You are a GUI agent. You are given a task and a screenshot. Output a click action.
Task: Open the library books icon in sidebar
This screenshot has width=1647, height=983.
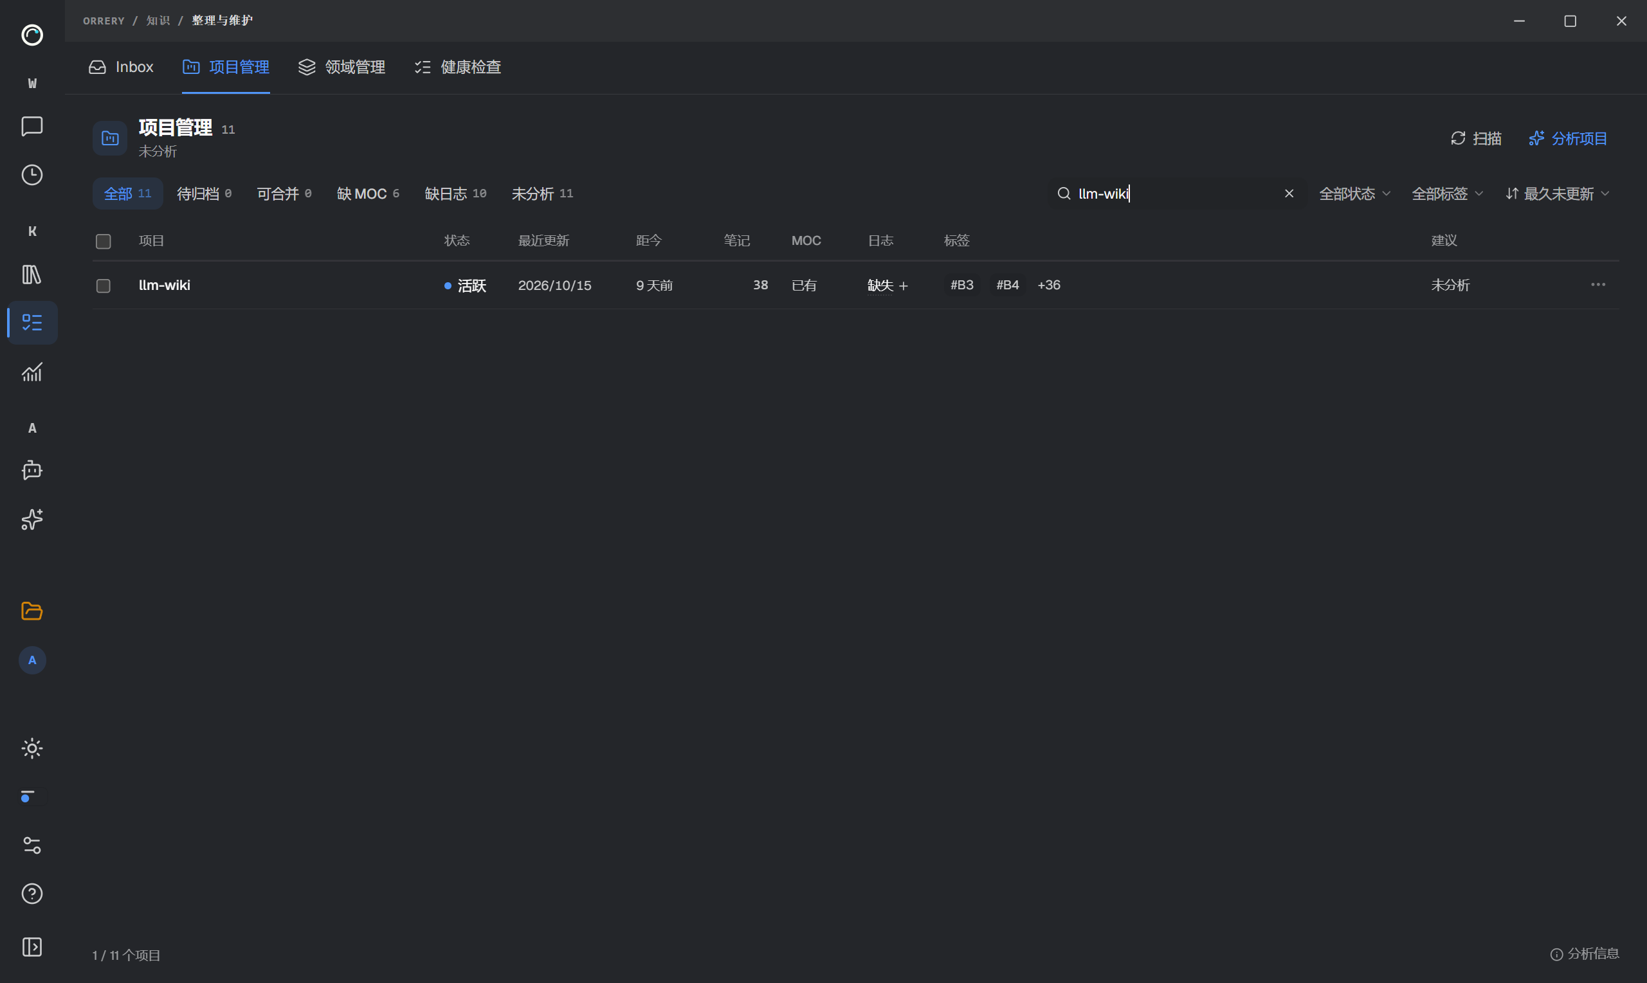32,274
